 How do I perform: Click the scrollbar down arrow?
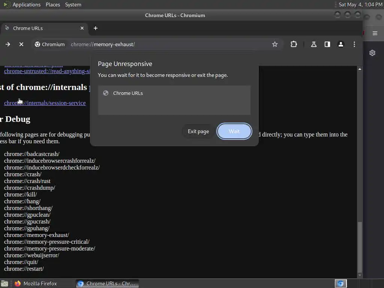pos(360,275)
